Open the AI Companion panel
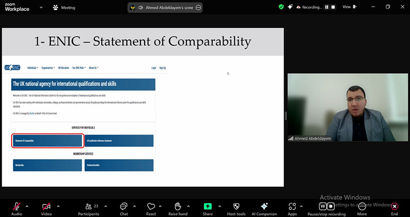The image size is (410, 217). [x=264, y=209]
